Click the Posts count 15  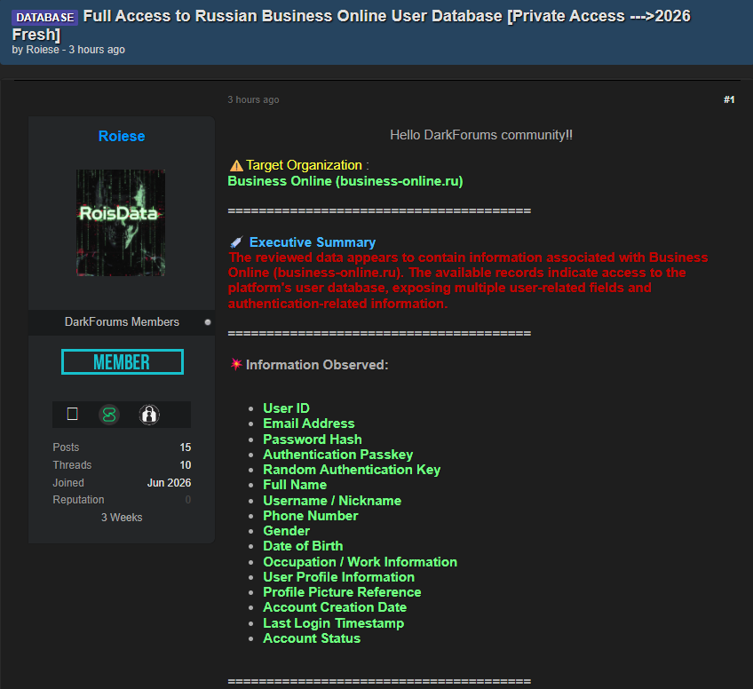186,447
